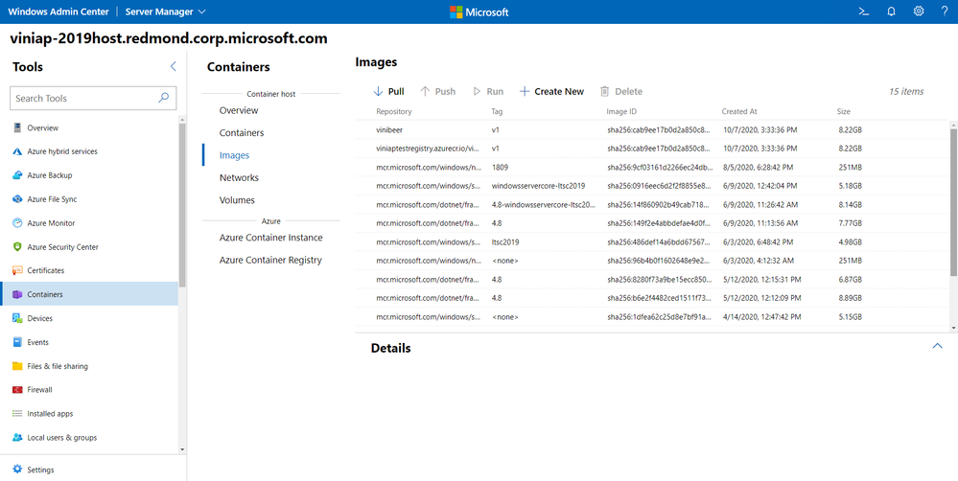Screen dimensions: 958x481
Task: Click Windows Admin Center title link
Action: pyautogui.click(x=58, y=11)
